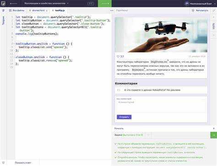Click the comment about Keksobot drones
Viewport: 217px width, 166px height.
click(161, 90)
